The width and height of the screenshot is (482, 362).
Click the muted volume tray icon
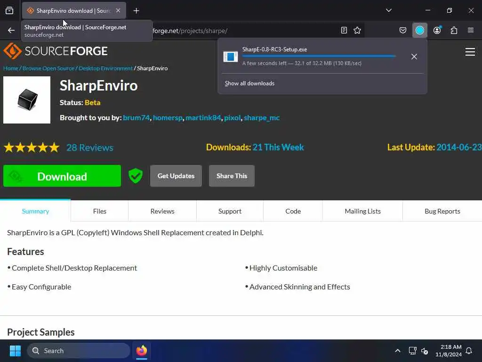[x=425, y=351]
